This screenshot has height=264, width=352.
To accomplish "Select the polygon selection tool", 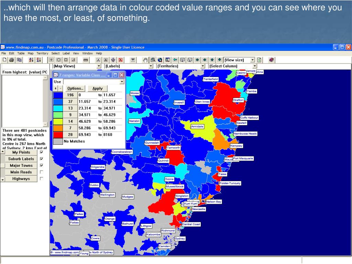I will click(x=74, y=60).
